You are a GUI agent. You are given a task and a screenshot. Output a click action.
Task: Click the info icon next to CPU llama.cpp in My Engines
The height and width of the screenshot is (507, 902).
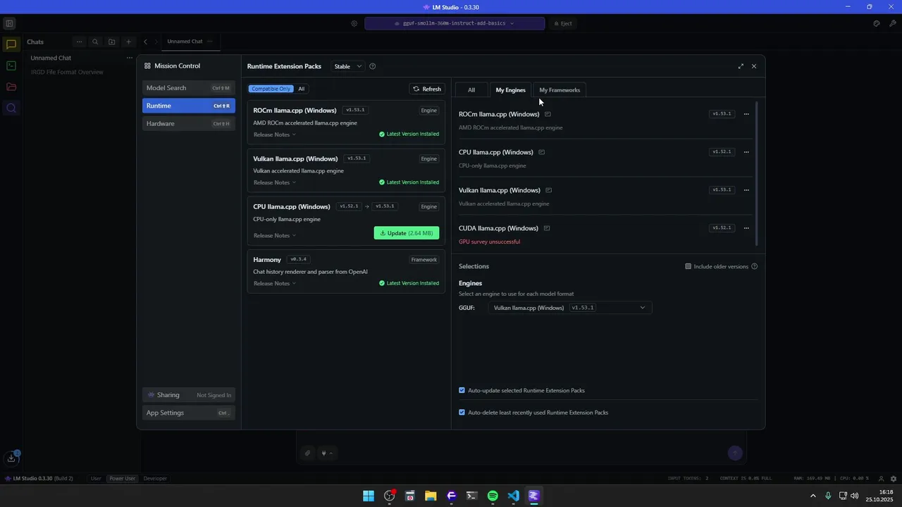542,152
